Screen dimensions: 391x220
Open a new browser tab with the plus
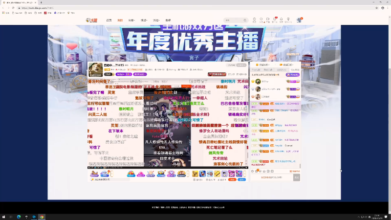(41, 2)
